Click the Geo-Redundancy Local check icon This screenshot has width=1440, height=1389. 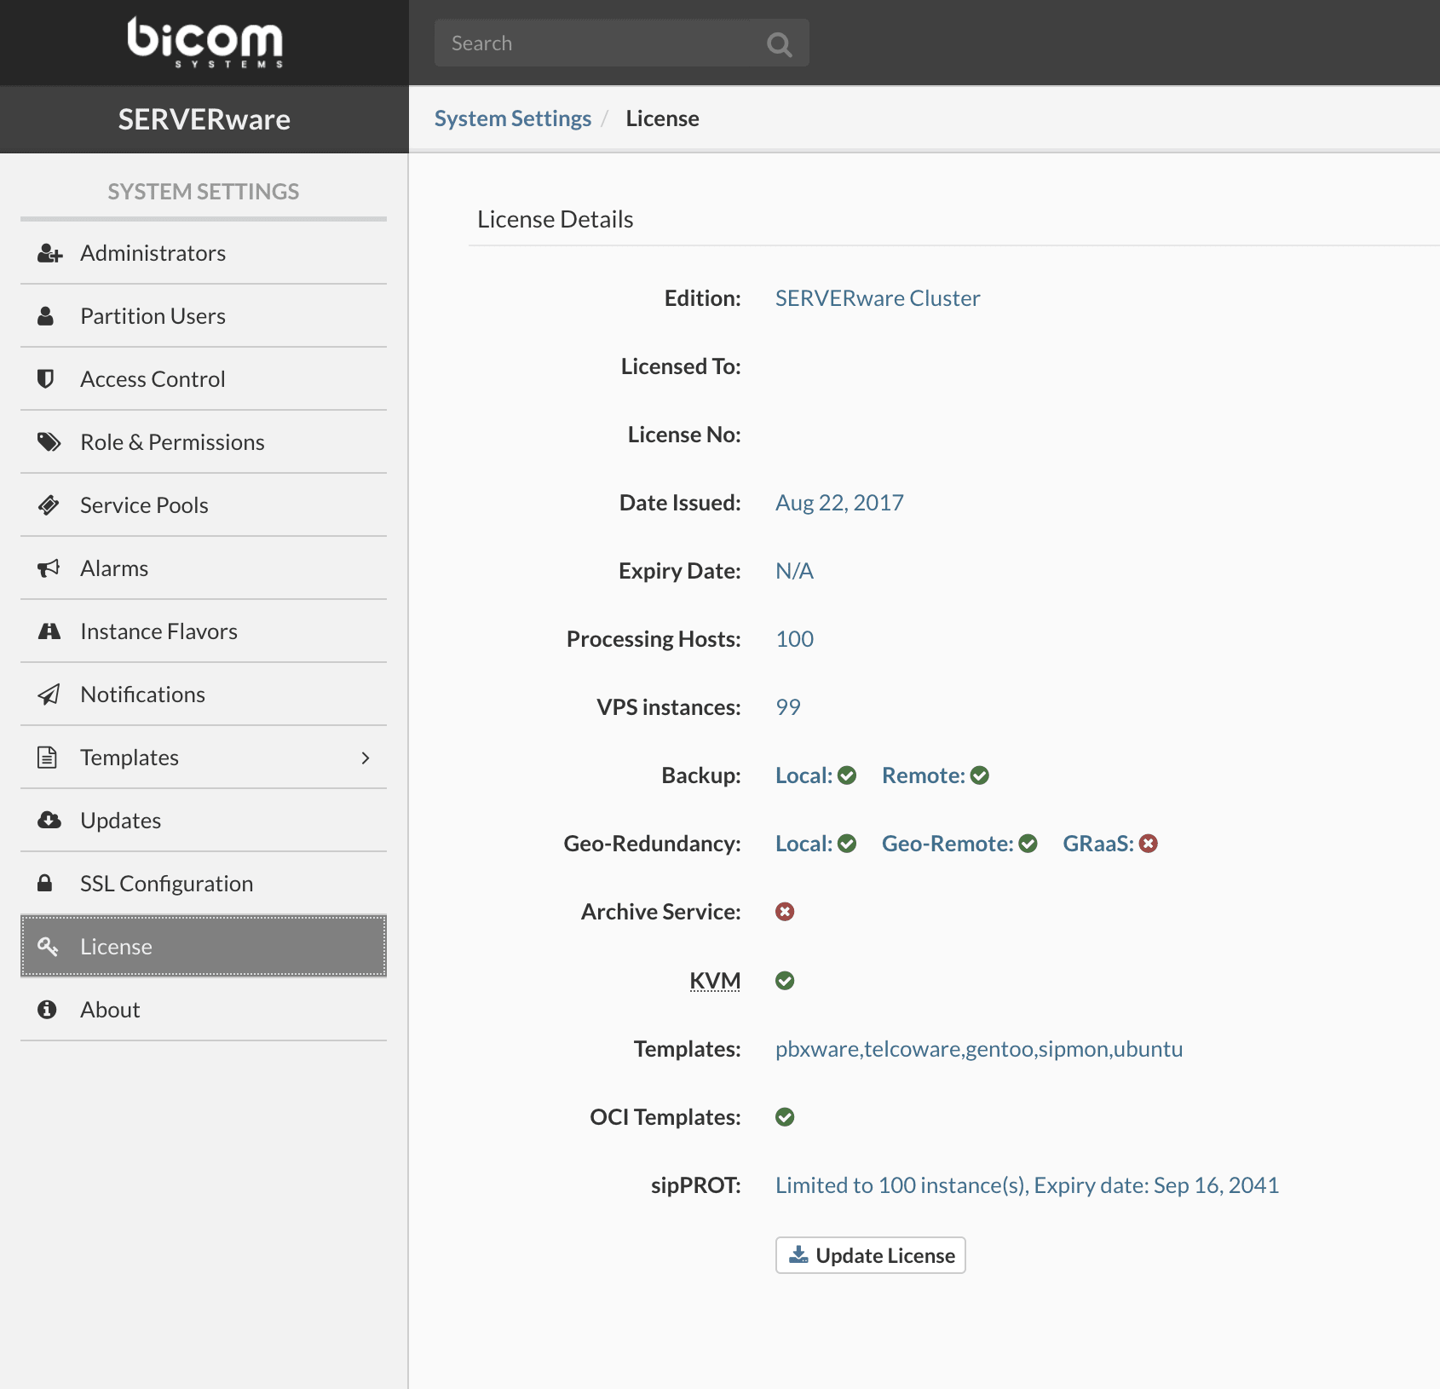(x=847, y=844)
